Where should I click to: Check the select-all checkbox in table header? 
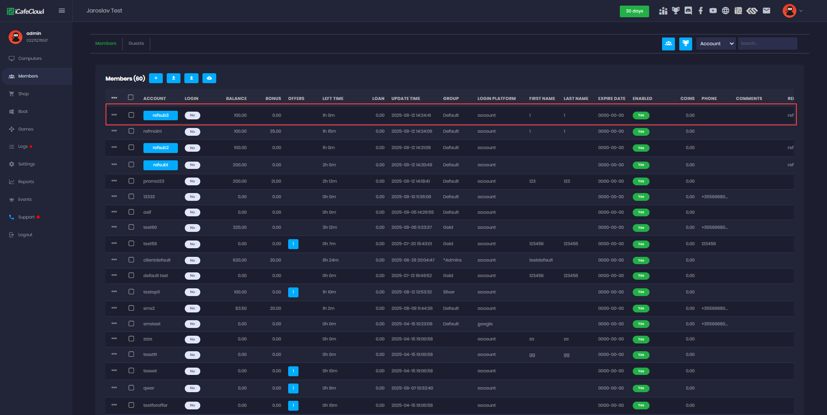131,98
